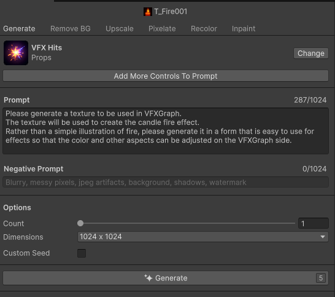
Task: Click the Dimensions dropdown arrow
Action: click(x=323, y=237)
